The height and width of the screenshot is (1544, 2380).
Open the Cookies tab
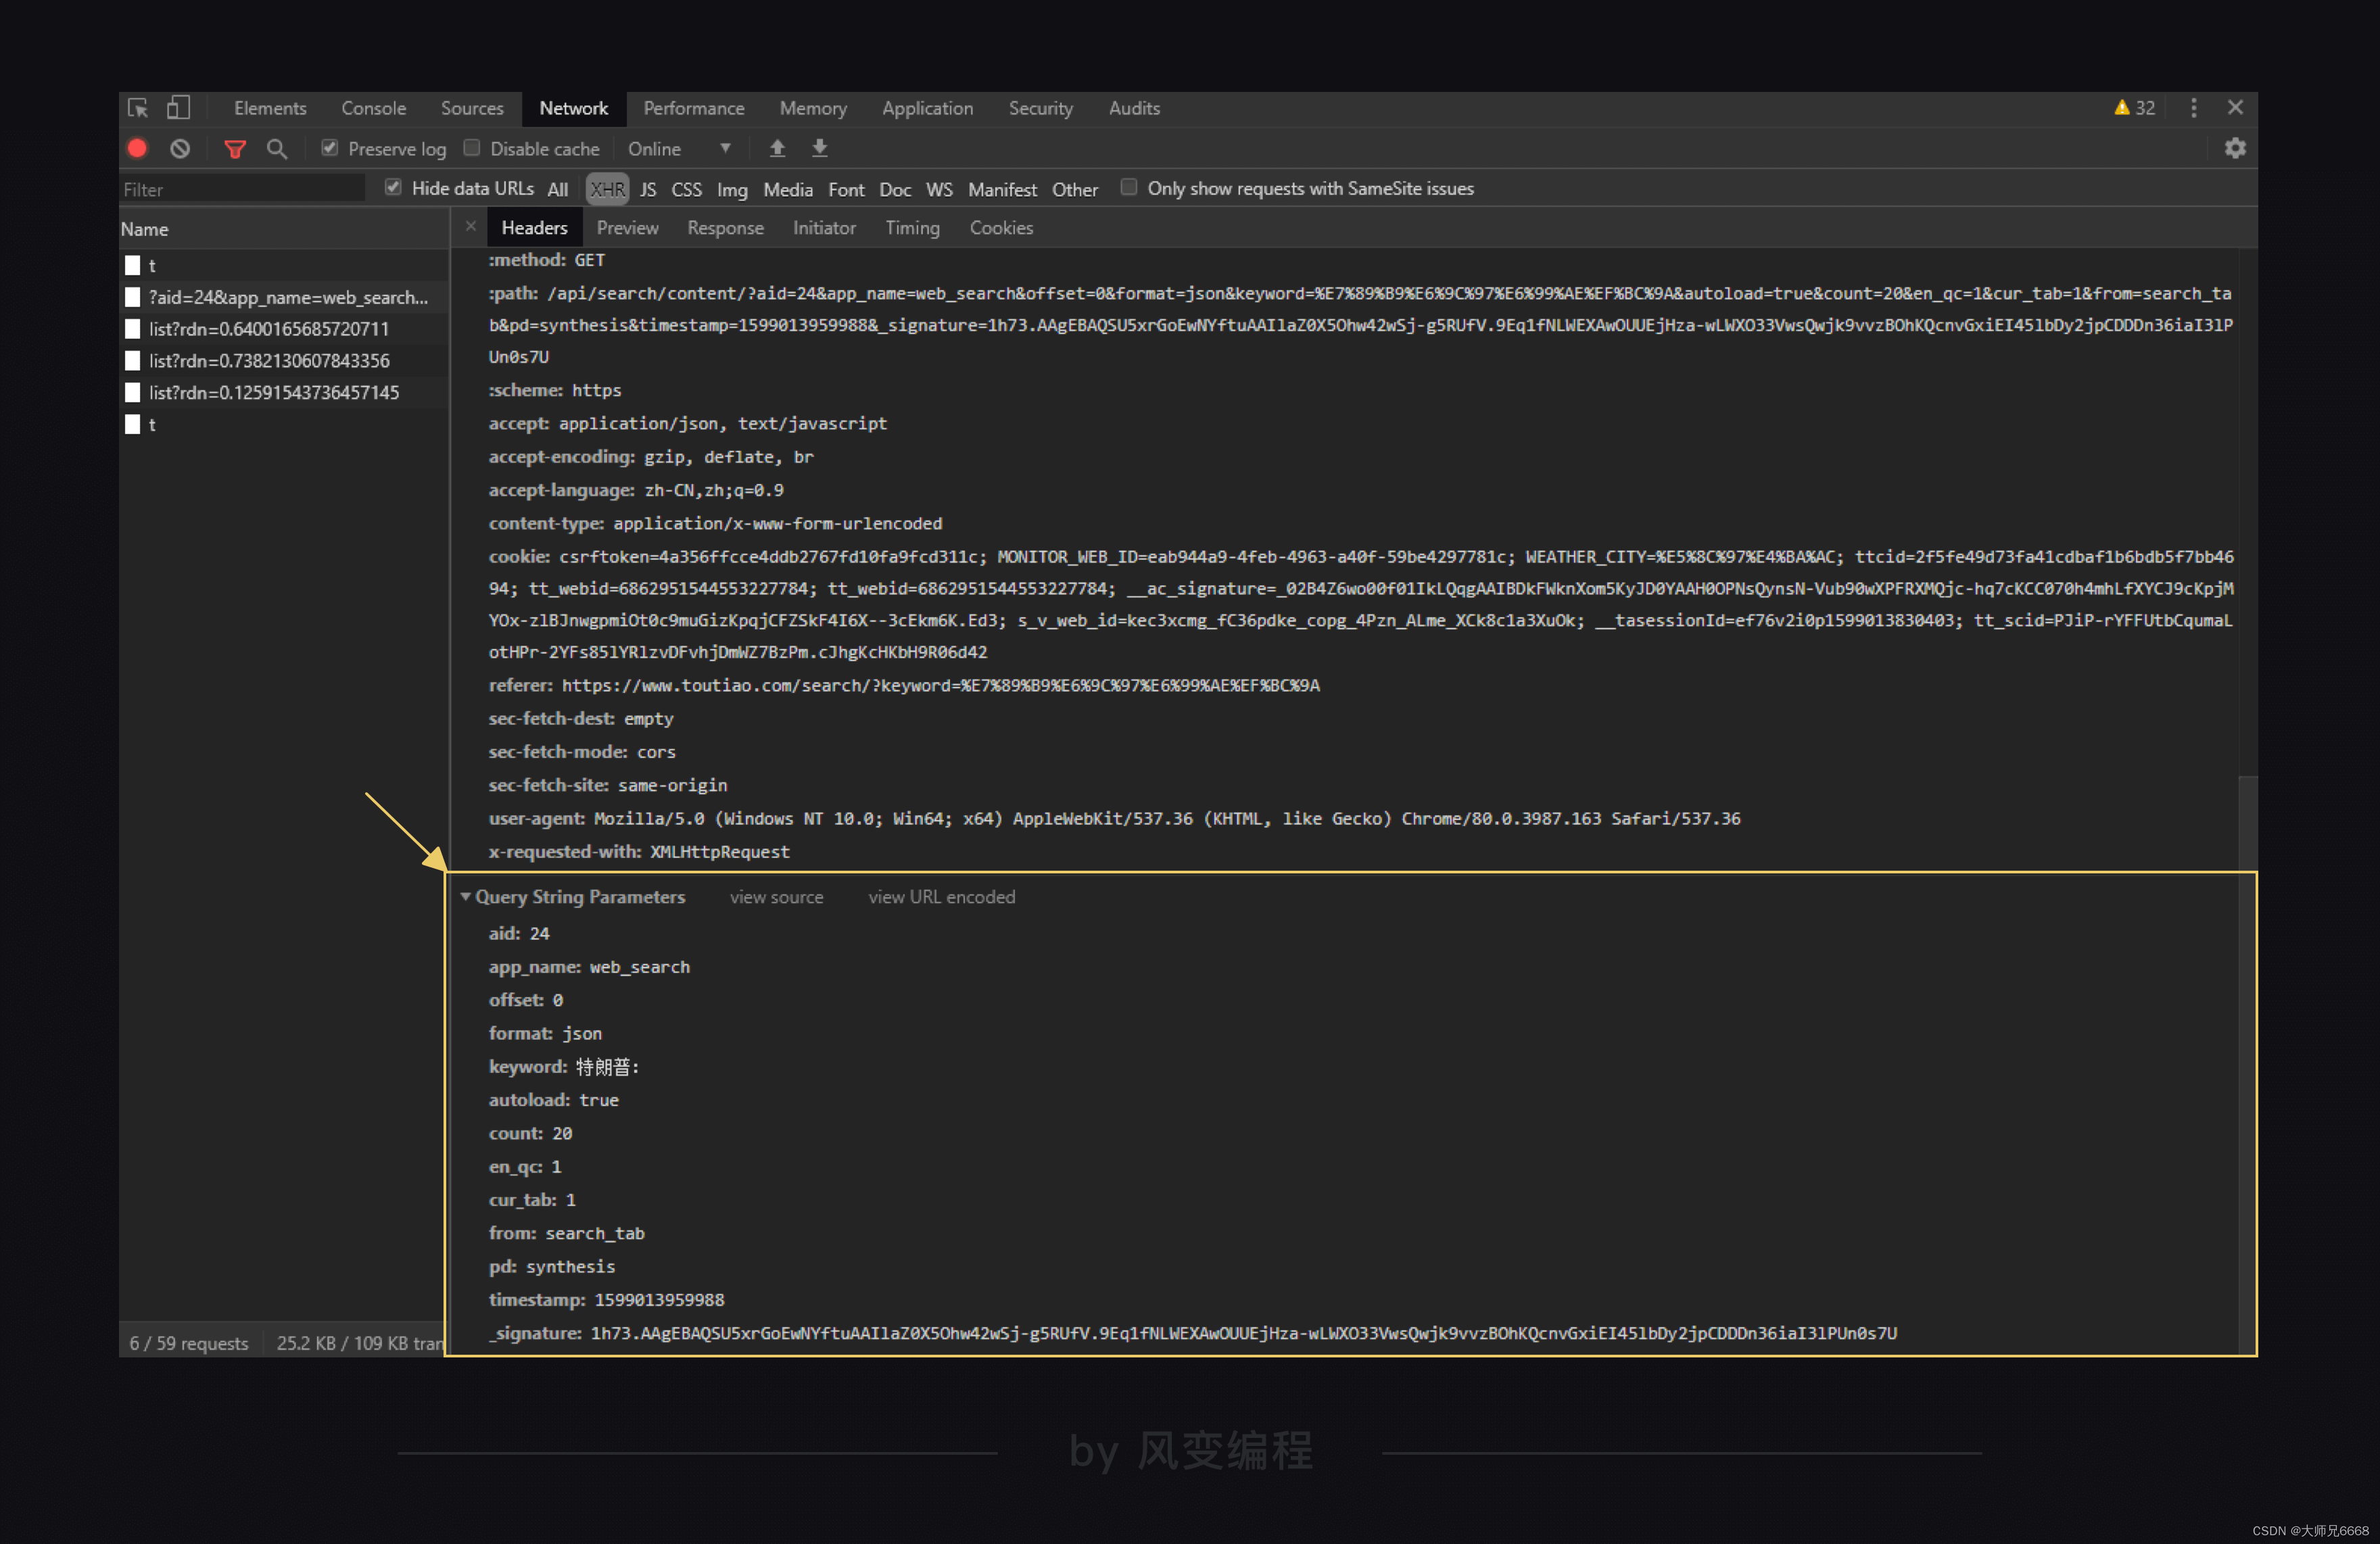click(1001, 228)
